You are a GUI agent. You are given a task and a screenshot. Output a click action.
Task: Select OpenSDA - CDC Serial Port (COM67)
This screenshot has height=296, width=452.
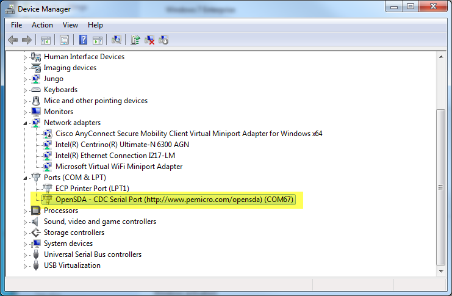(x=174, y=200)
